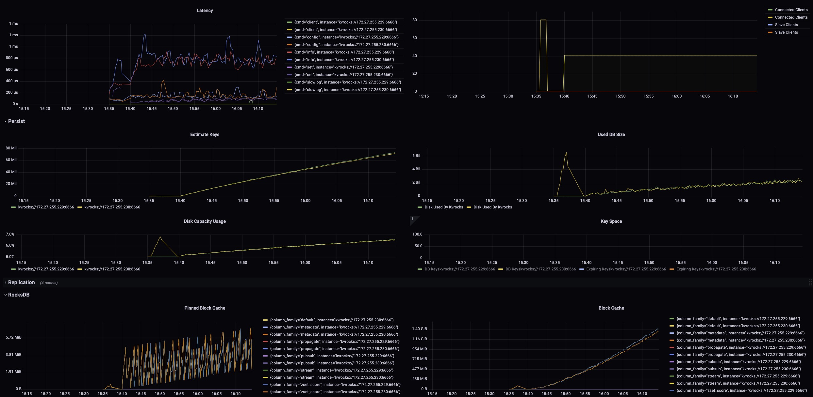Click Key Space panel title

pyautogui.click(x=611, y=221)
